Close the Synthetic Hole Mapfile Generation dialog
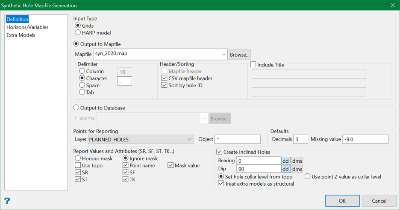 pos(392,6)
